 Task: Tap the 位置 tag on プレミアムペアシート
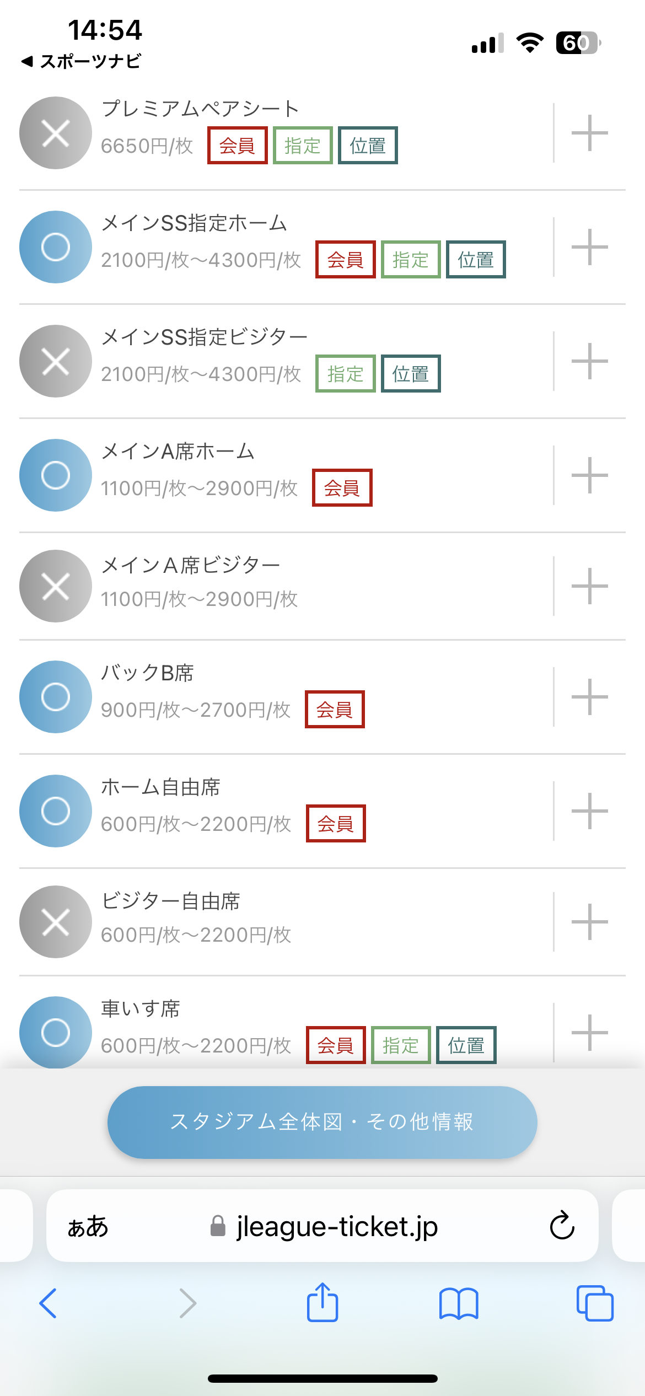pyautogui.click(x=368, y=146)
